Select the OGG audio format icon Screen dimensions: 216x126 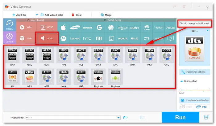click(x=167, y=55)
